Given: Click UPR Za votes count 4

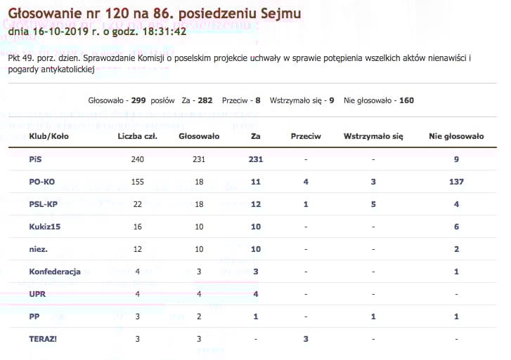Looking at the screenshot, I should [x=256, y=294].
